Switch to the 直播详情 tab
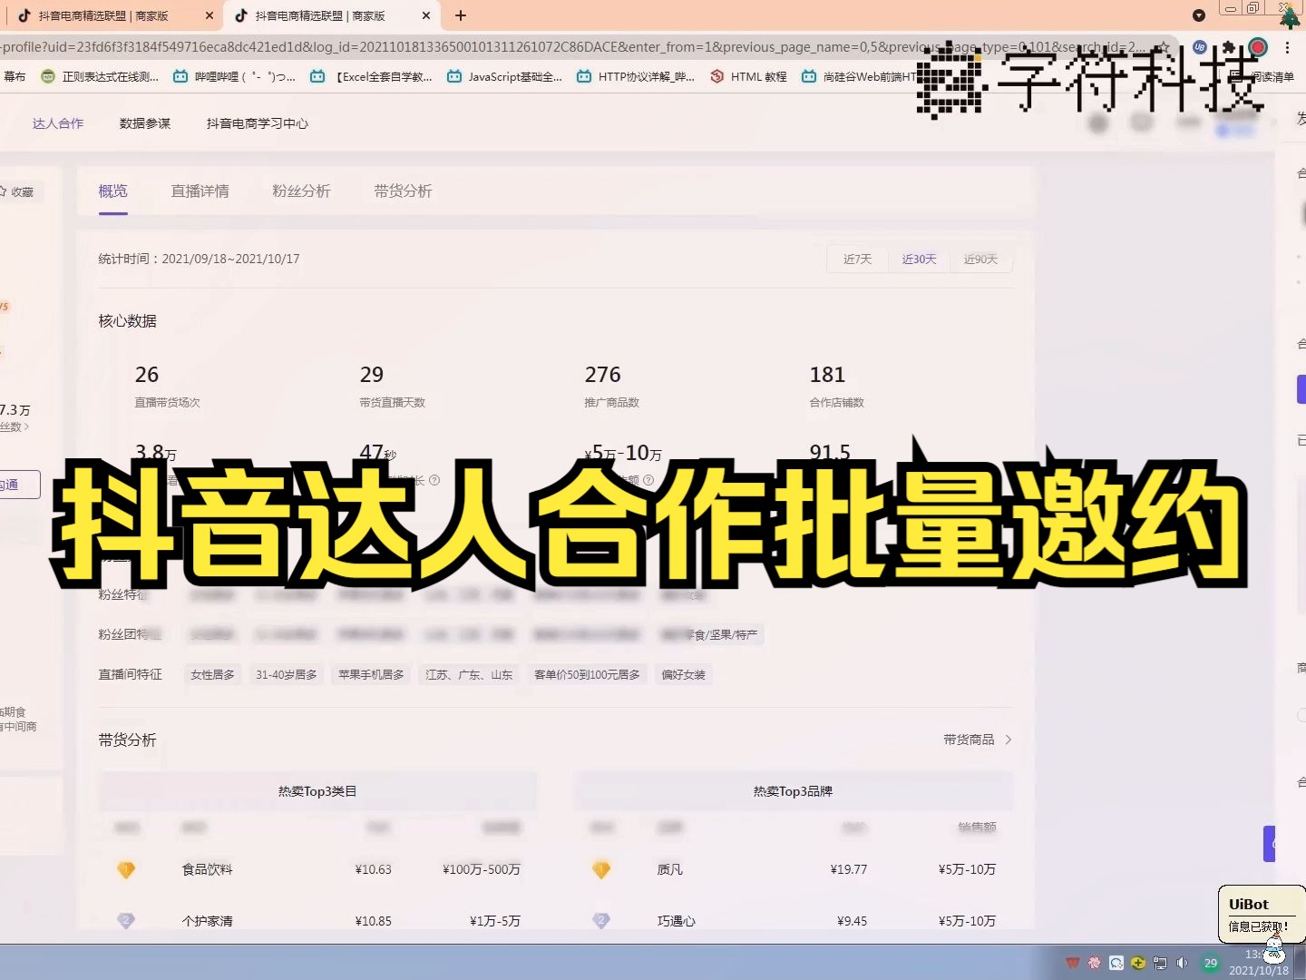This screenshot has height=980, width=1306. [x=200, y=191]
